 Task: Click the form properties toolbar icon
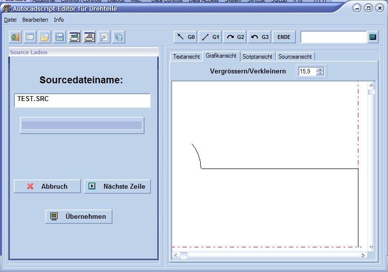(30, 37)
